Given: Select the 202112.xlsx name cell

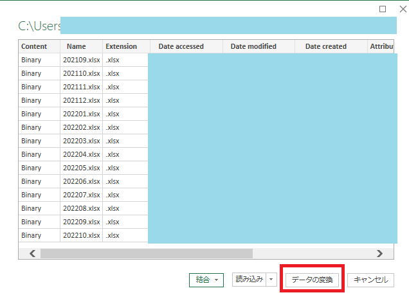Looking at the screenshot, I should (82, 101).
